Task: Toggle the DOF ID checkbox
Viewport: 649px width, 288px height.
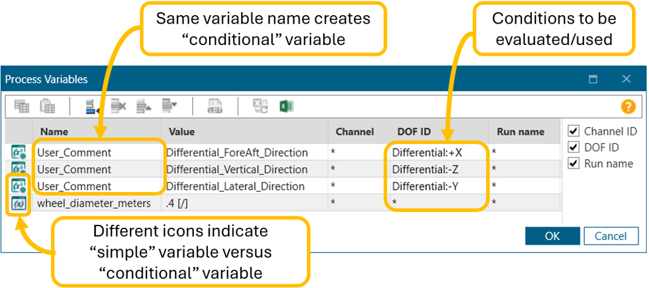Action: pos(573,147)
